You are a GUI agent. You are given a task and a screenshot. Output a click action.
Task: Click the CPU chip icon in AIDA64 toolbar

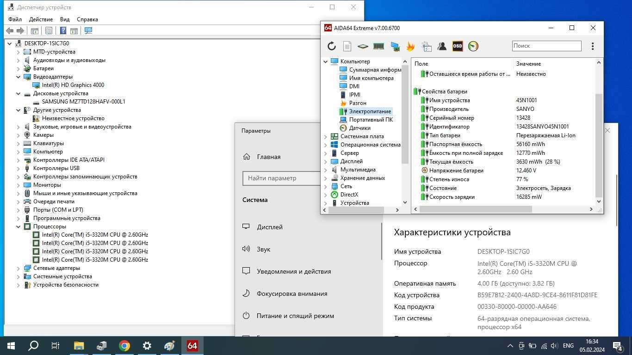(363, 46)
